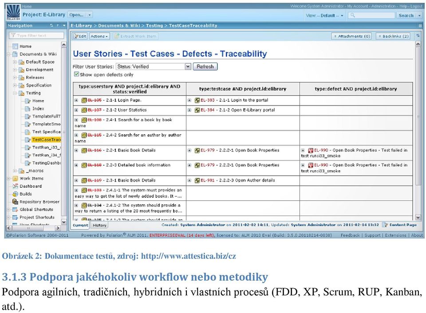Viewport: 426px width, 313px height.
Task: Open the Actions dropdown menu
Action: pos(99,36)
